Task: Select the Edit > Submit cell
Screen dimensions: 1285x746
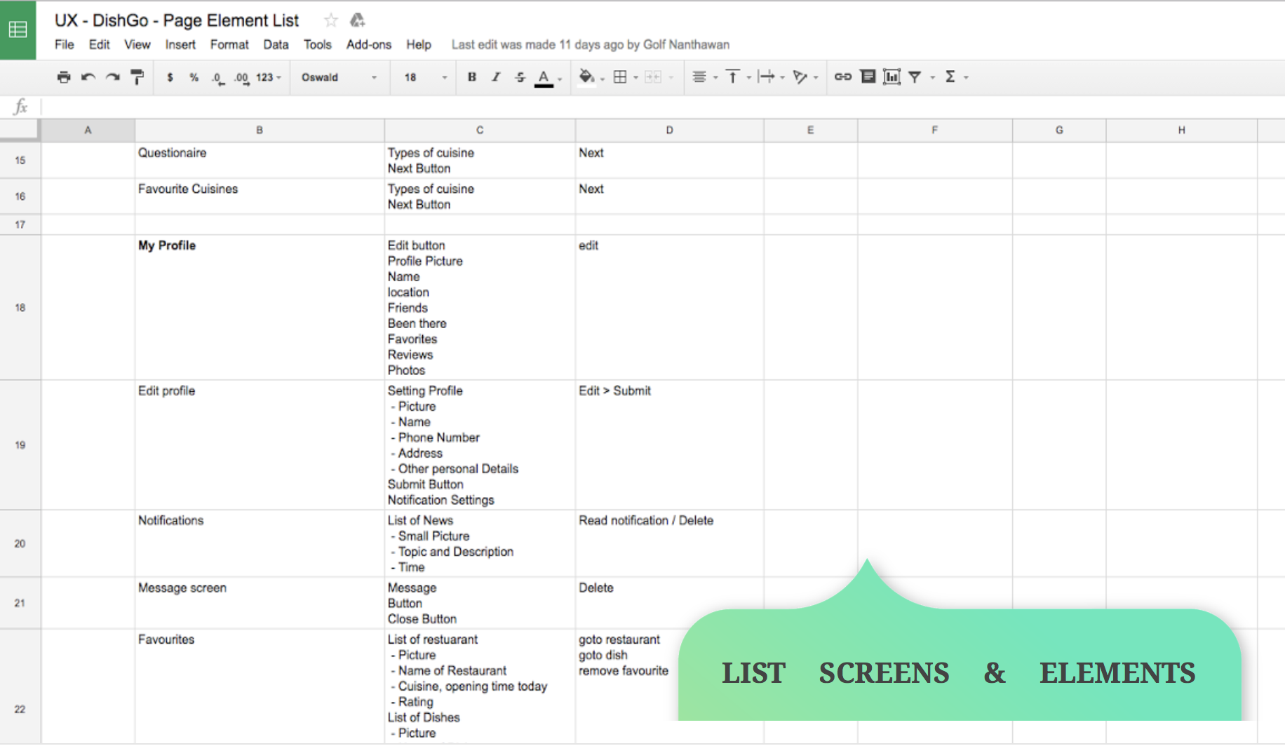Action: pos(670,445)
